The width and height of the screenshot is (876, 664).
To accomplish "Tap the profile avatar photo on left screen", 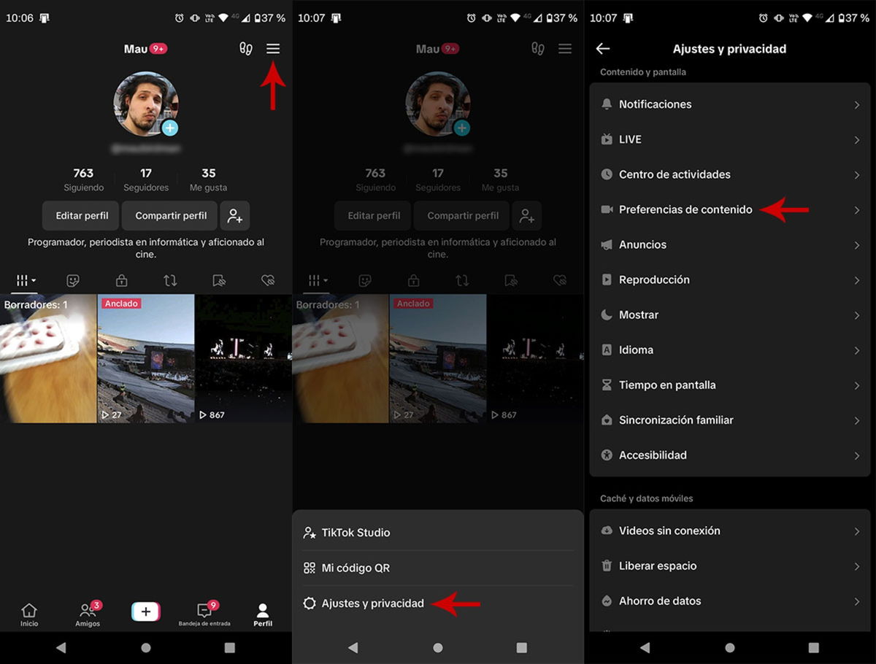I will pyautogui.click(x=146, y=104).
